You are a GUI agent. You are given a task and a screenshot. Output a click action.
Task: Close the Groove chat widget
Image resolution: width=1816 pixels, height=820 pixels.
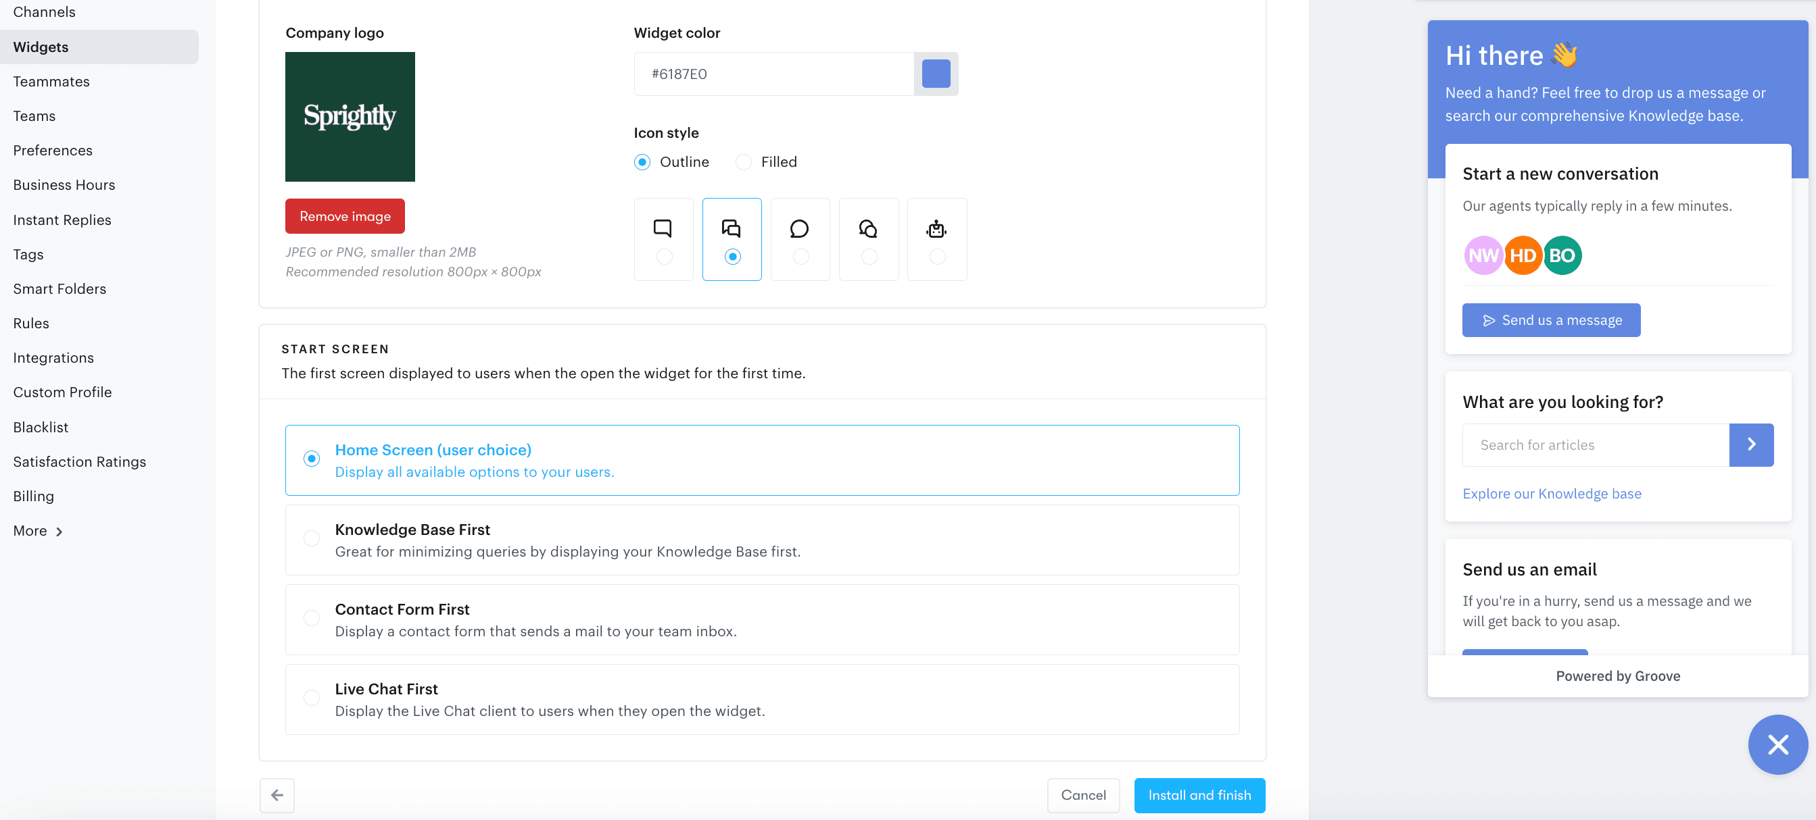point(1777,744)
